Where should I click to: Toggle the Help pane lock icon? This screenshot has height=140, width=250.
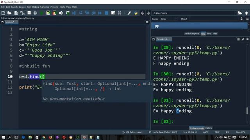[241, 19]
